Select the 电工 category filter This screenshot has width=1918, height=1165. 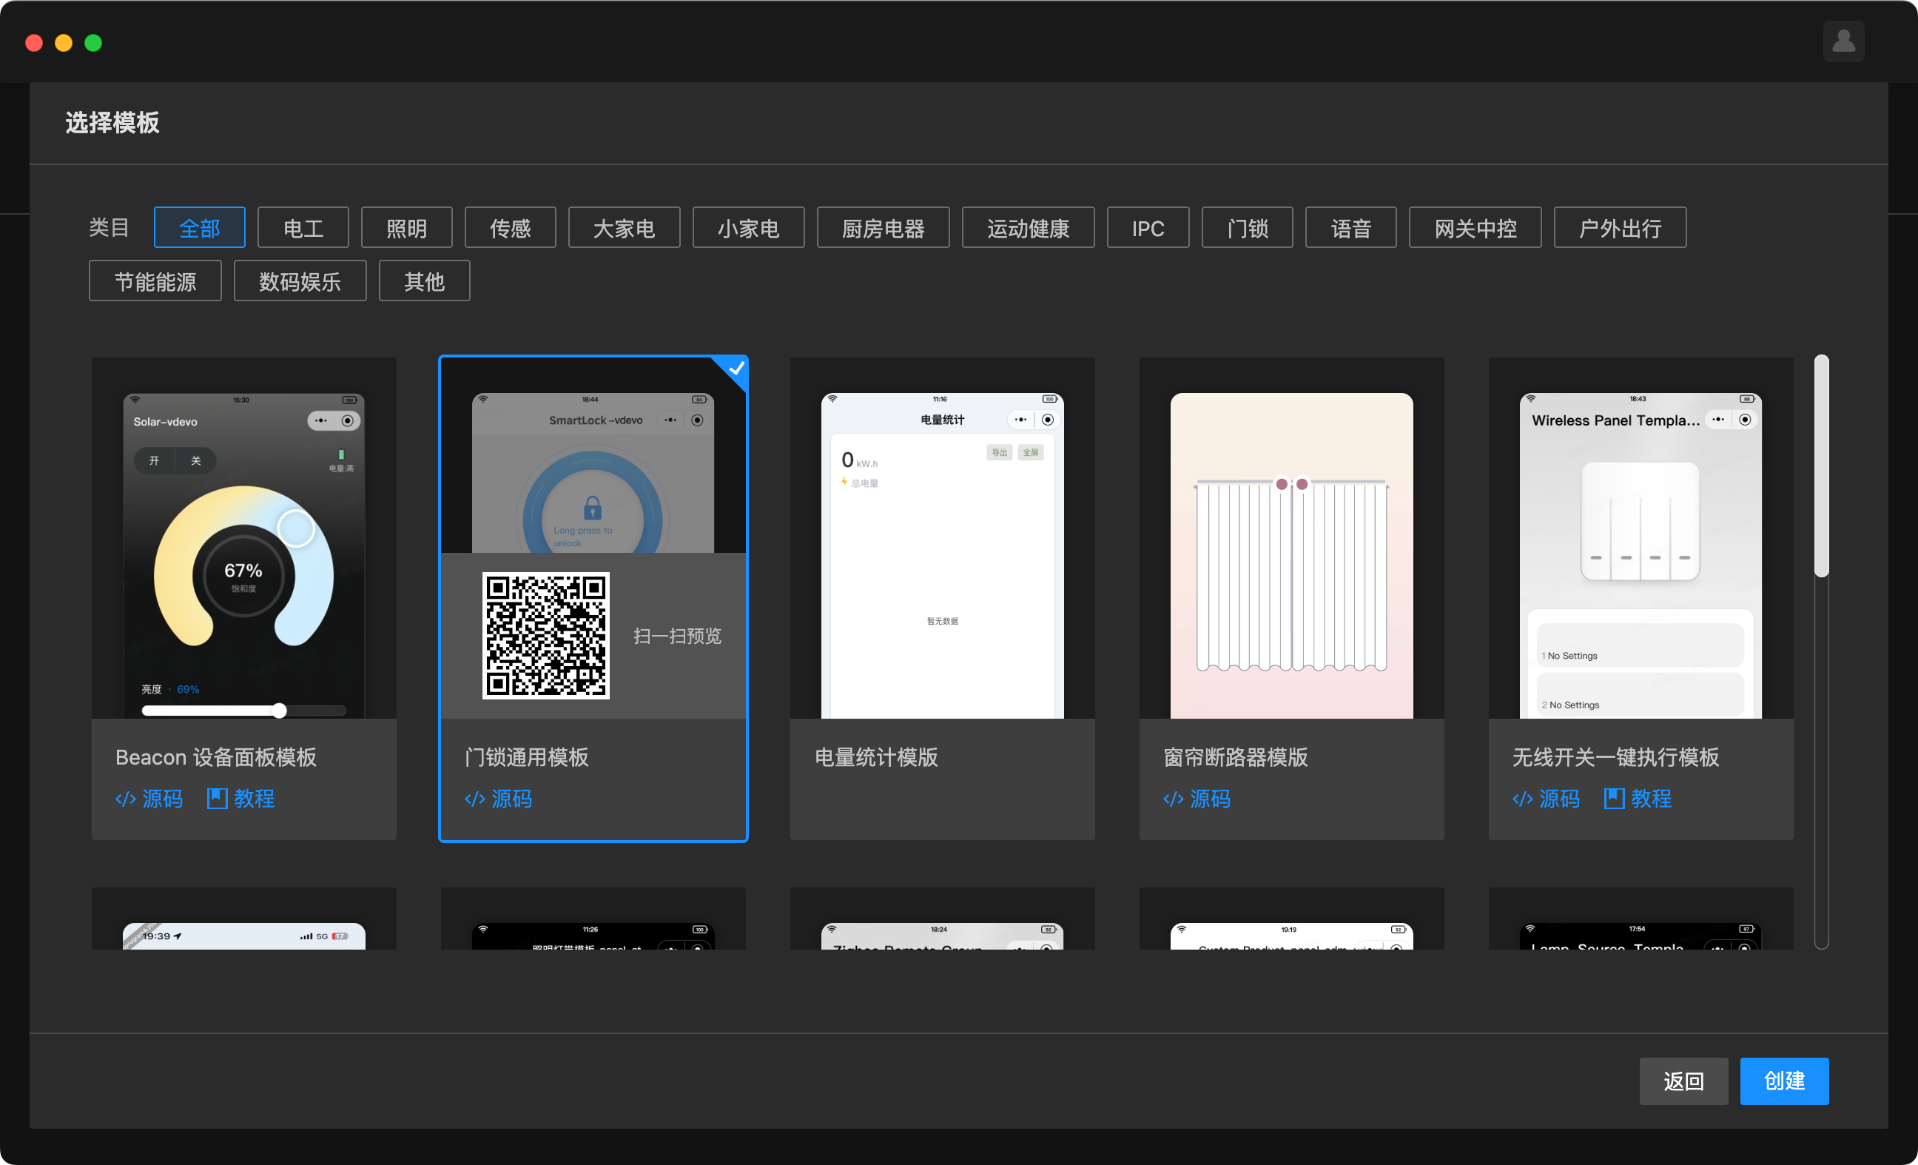tap(303, 228)
